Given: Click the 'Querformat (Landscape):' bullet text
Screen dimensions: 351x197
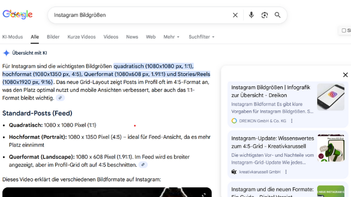Looking at the screenshot, I should [x=41, y=157].
